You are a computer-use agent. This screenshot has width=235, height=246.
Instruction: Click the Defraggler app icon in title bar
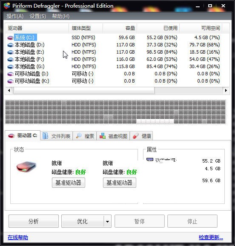(x=7, y=6)
